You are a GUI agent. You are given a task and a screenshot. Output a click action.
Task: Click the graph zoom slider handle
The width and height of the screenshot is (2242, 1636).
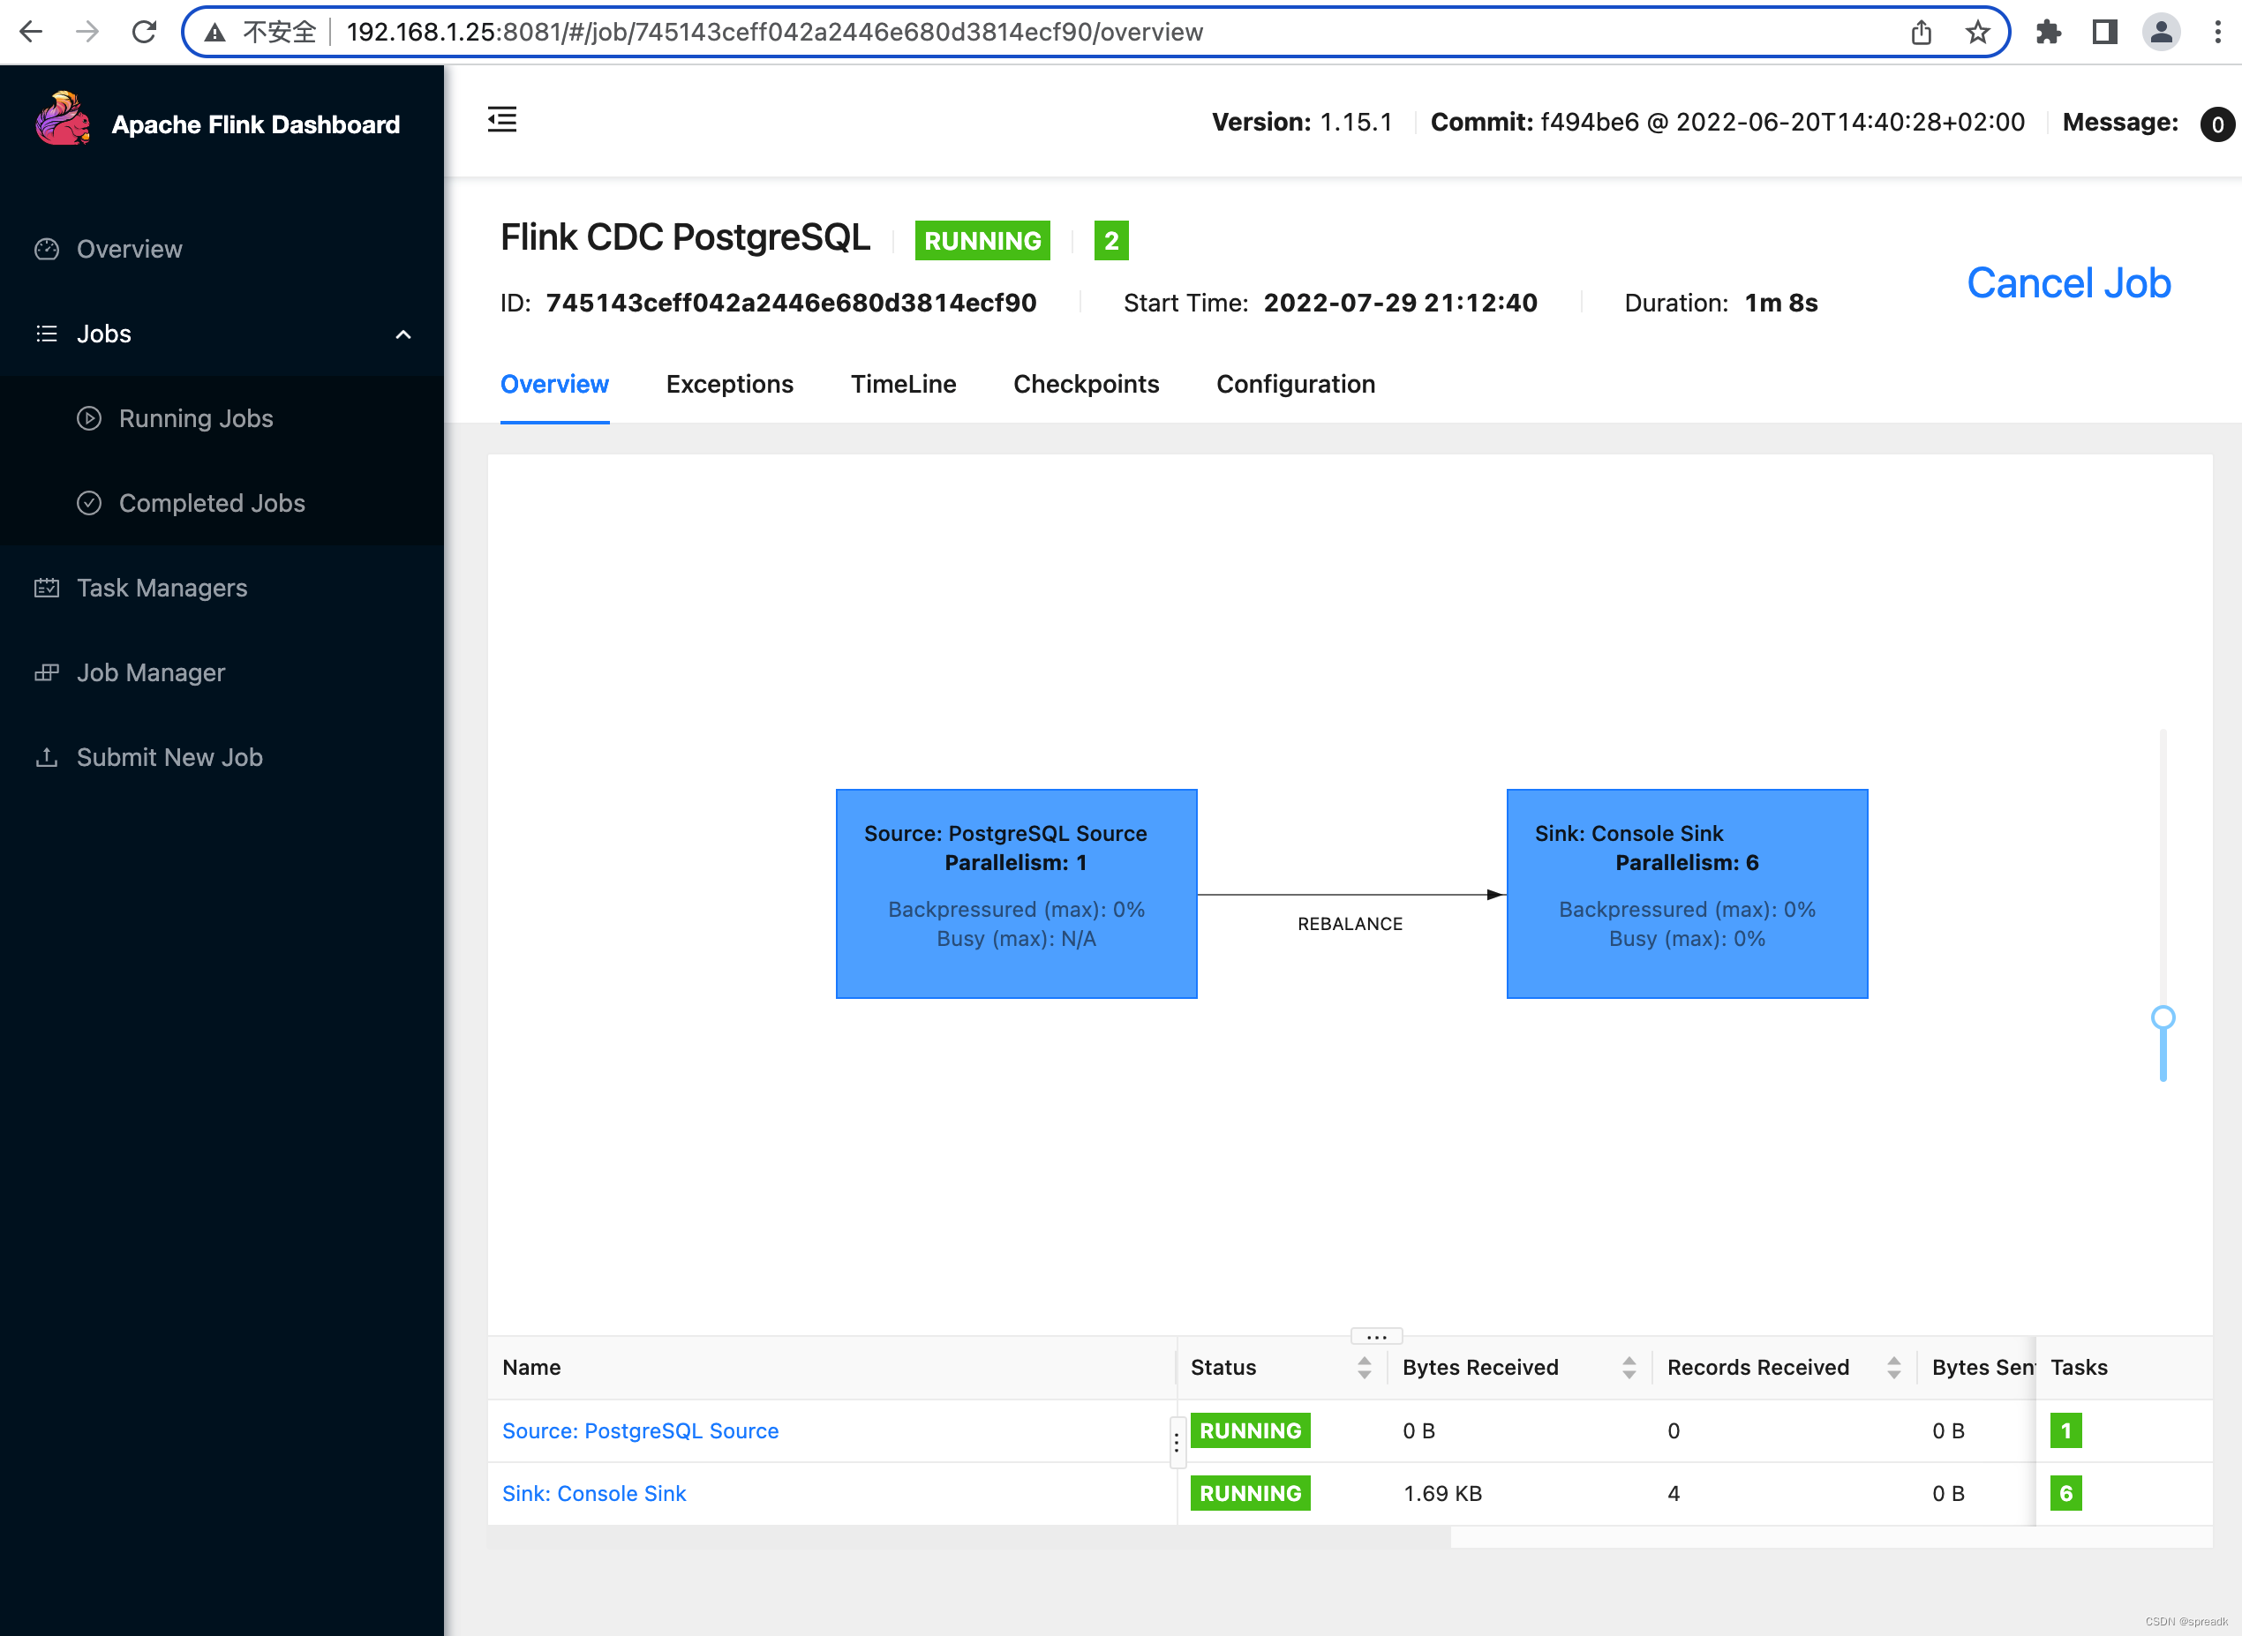coord(2163,1017)
